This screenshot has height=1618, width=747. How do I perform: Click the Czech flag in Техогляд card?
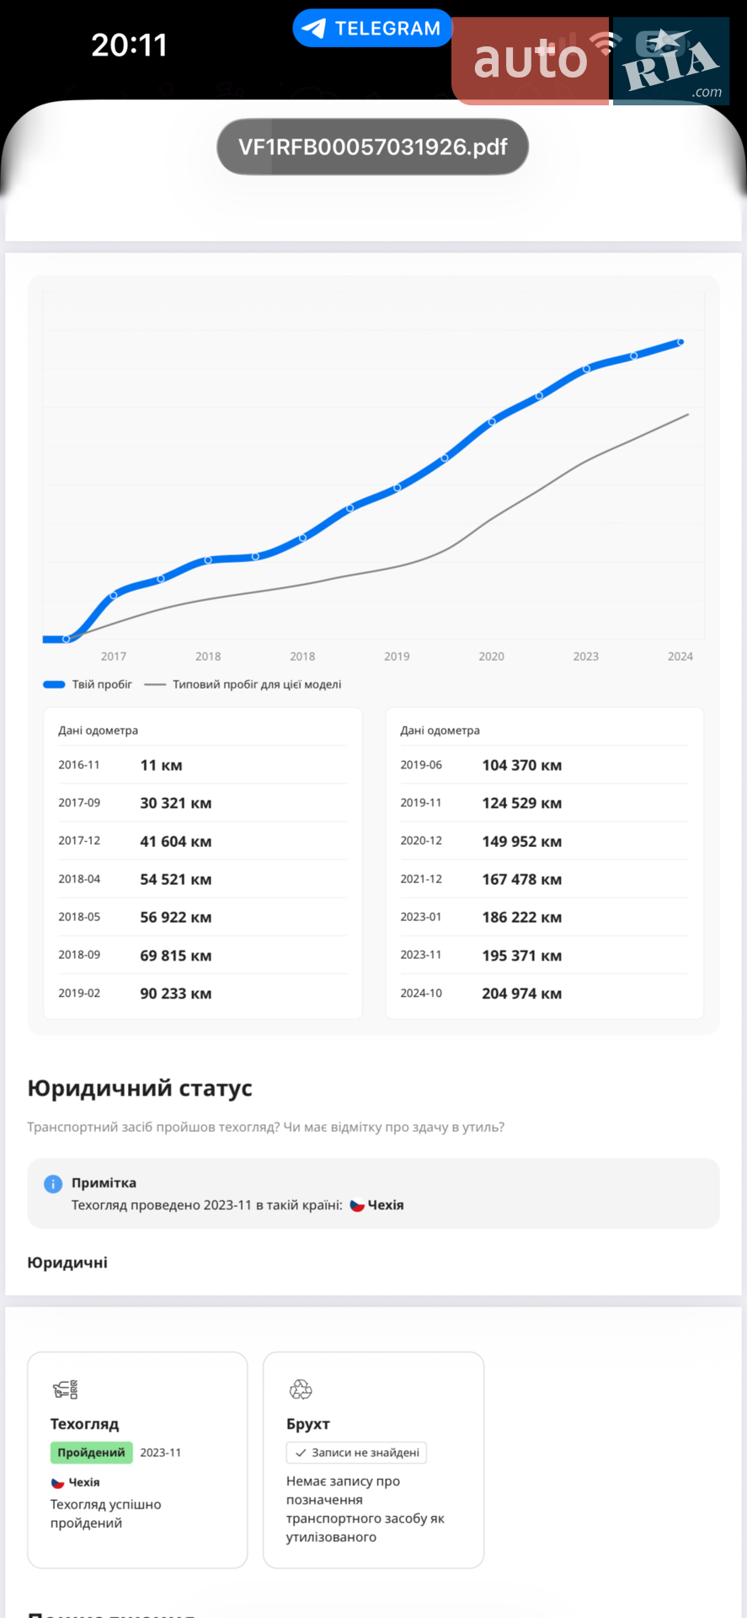57,1482
